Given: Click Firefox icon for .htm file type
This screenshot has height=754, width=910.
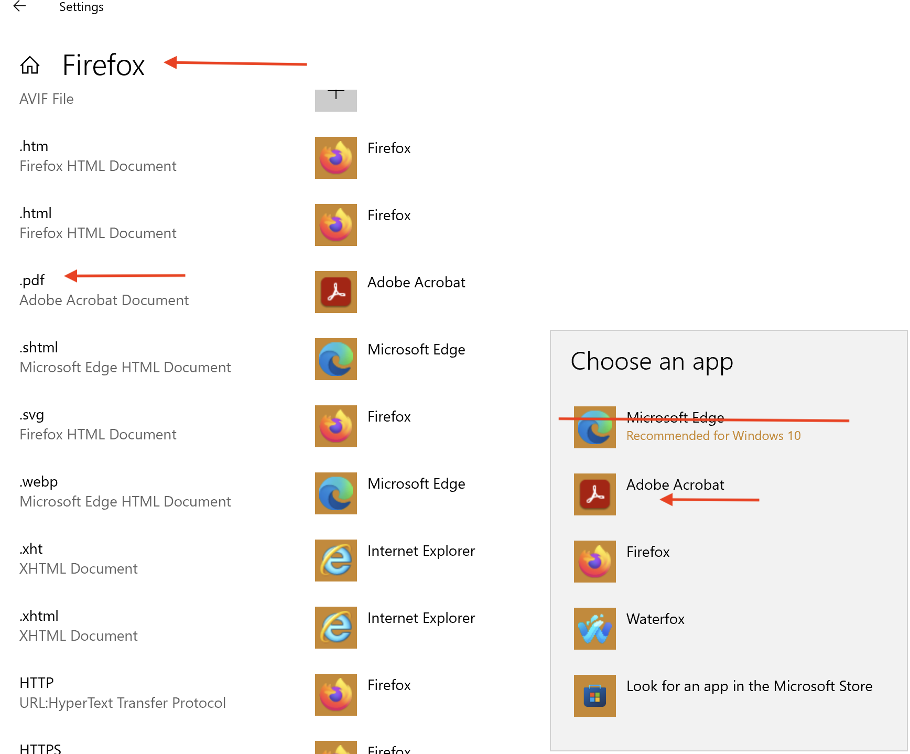Looking at the screenshot, I should [x=335, y=158].
